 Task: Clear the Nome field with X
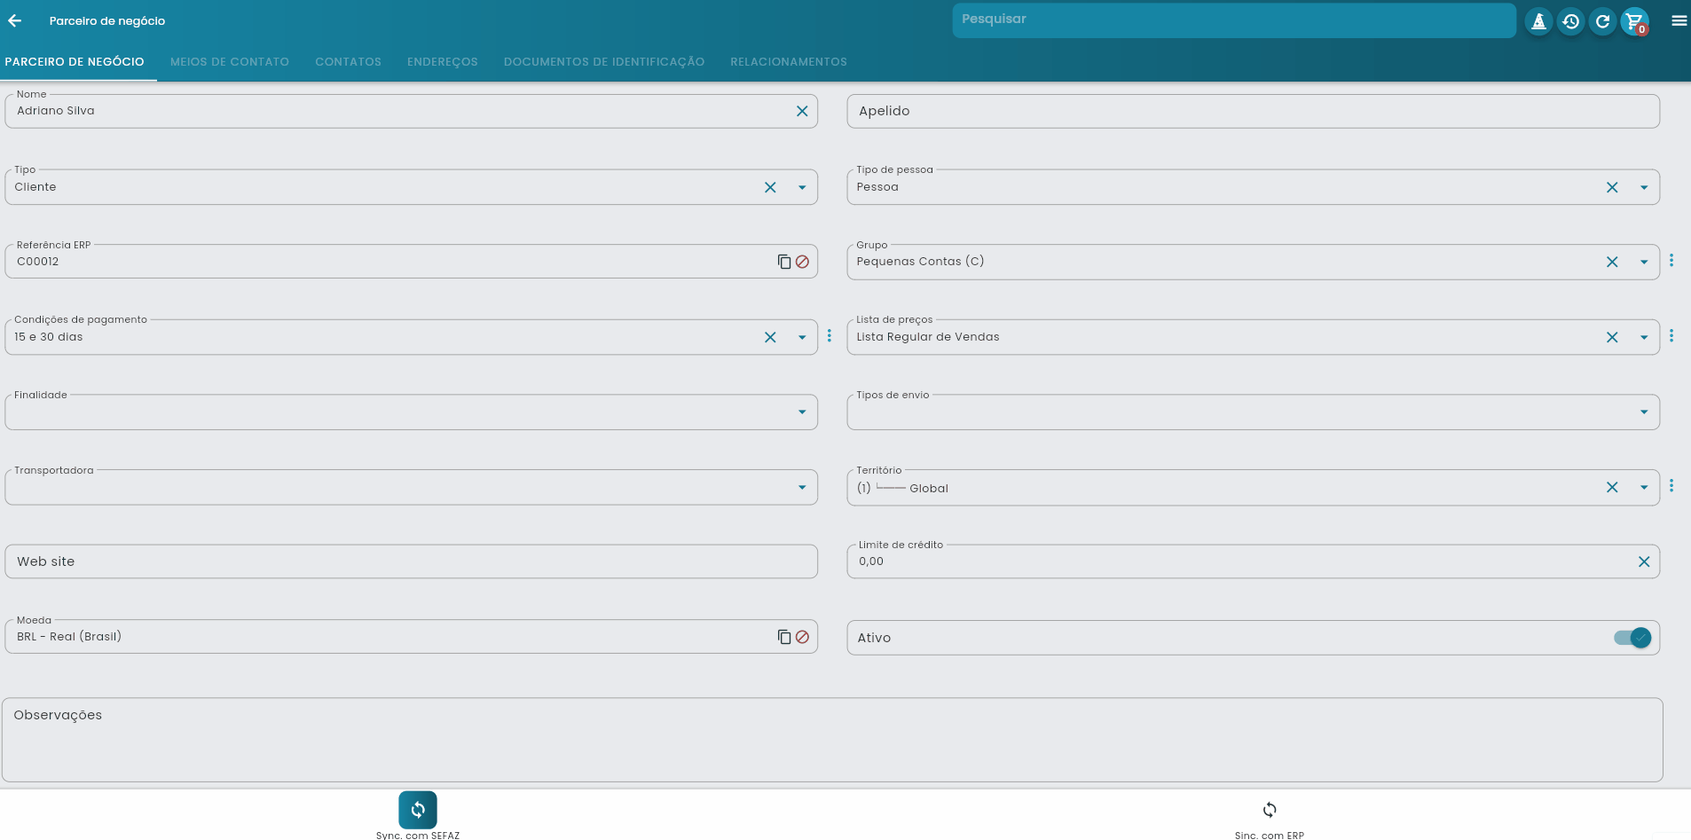(x=802, y=111)
